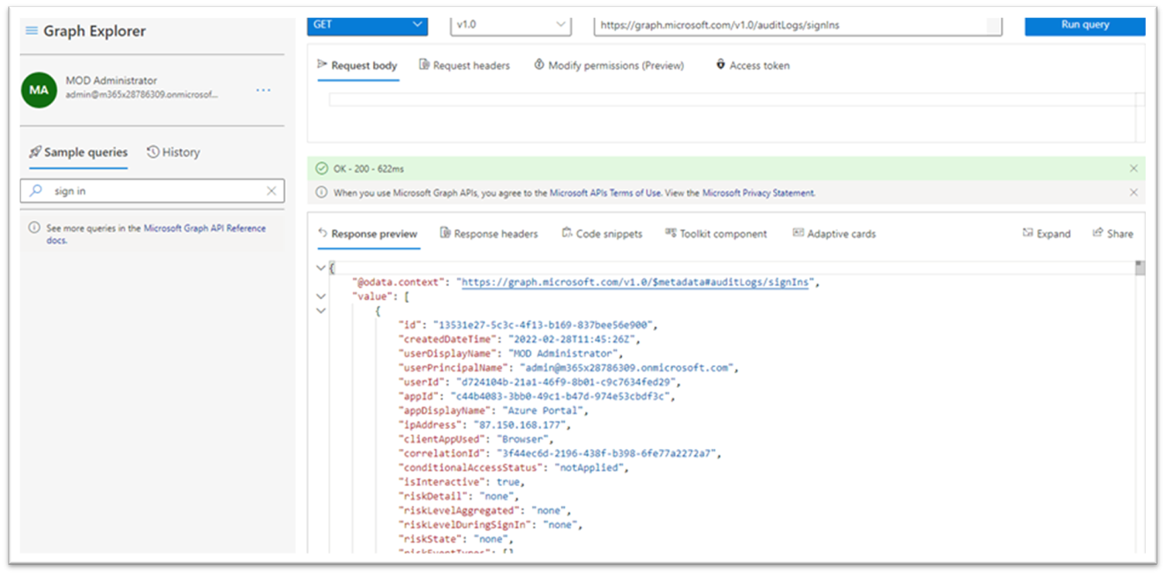Image resolution: width=1166 pixels, height=575 pixels.
Task: Collapse the "value" array in the response
Action: 321,296
